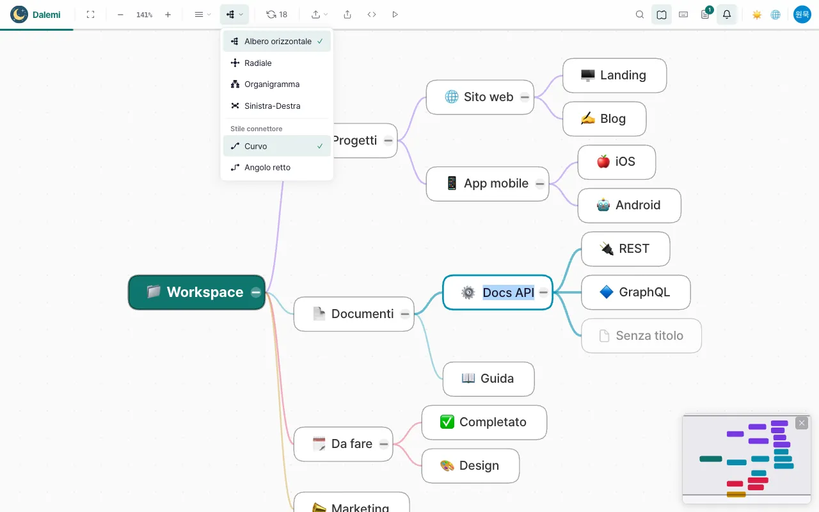
Task: Collapse the Workspace root node
Action: [256, 292]
